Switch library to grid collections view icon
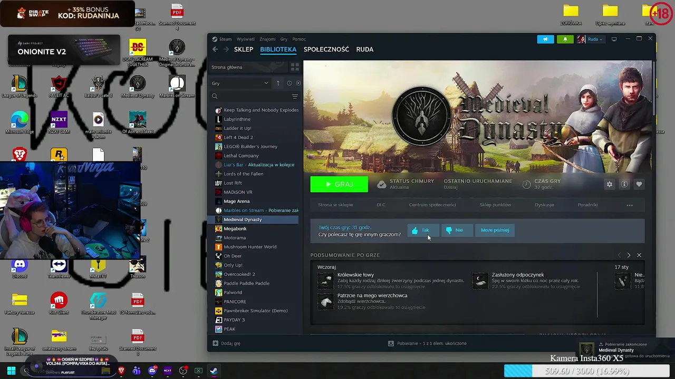 pos(295,67)
